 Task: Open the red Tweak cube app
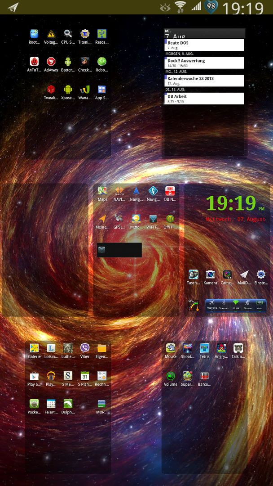(51, 89)
